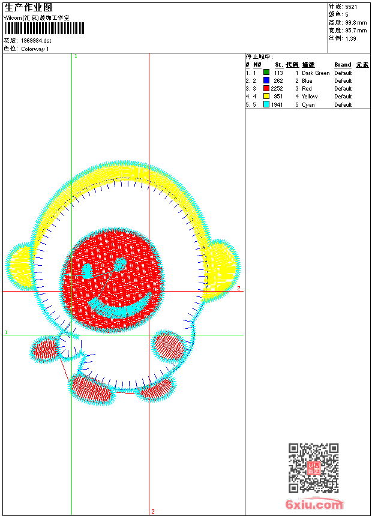Screen dimensions: 372x516
Task: Click the height value 99.8 mm
Action: [356, 23]
